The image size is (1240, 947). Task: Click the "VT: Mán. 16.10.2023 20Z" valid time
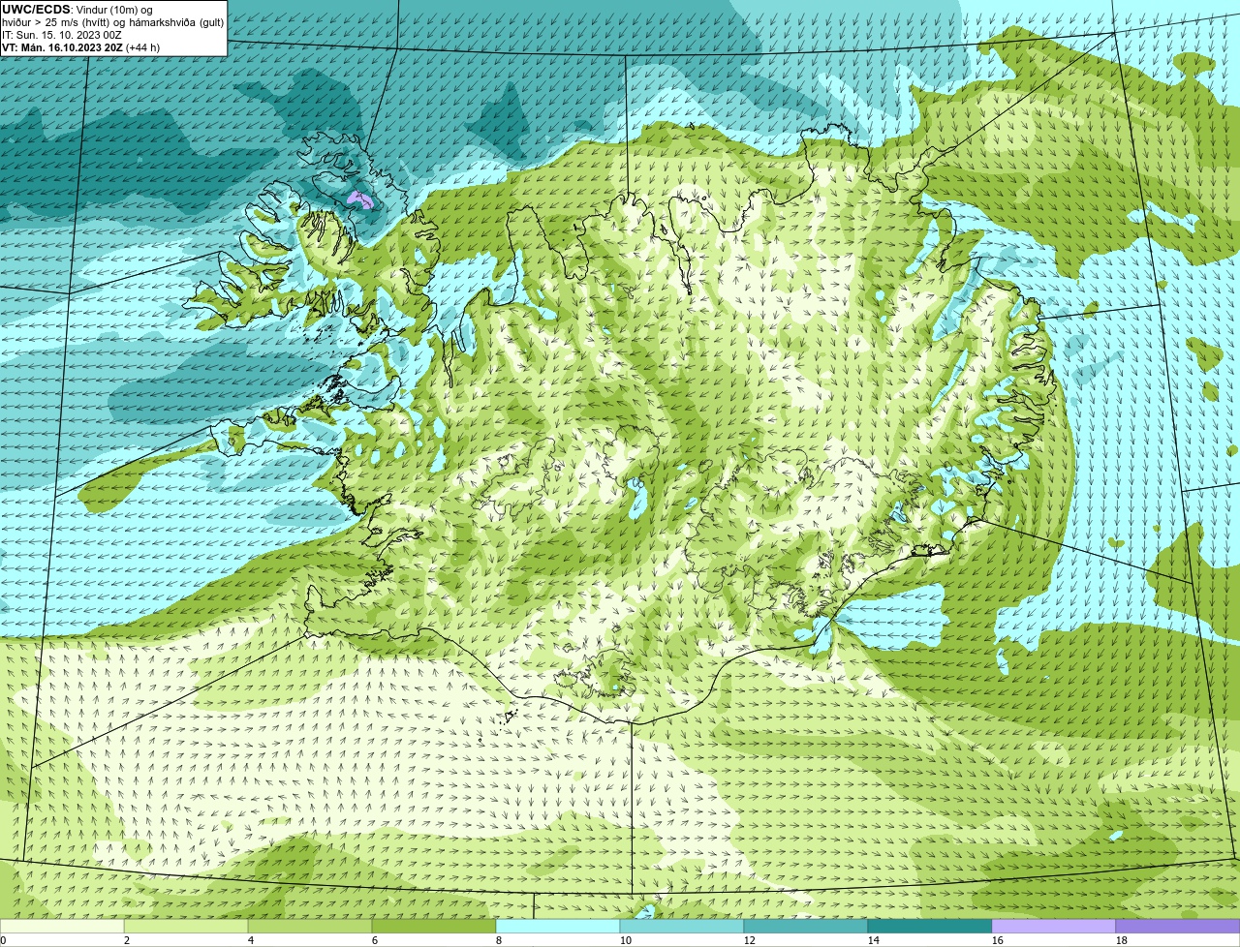pos(62,47)
